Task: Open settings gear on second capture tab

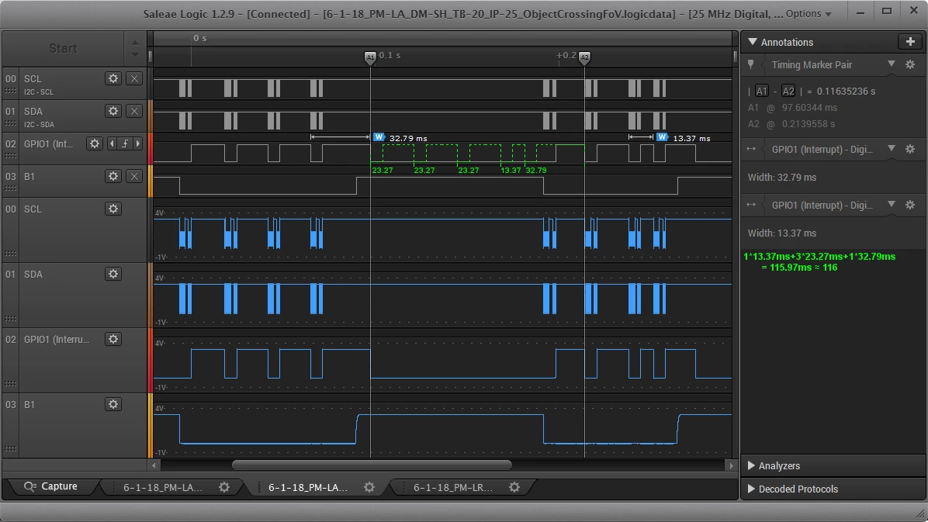Action: 369,487
